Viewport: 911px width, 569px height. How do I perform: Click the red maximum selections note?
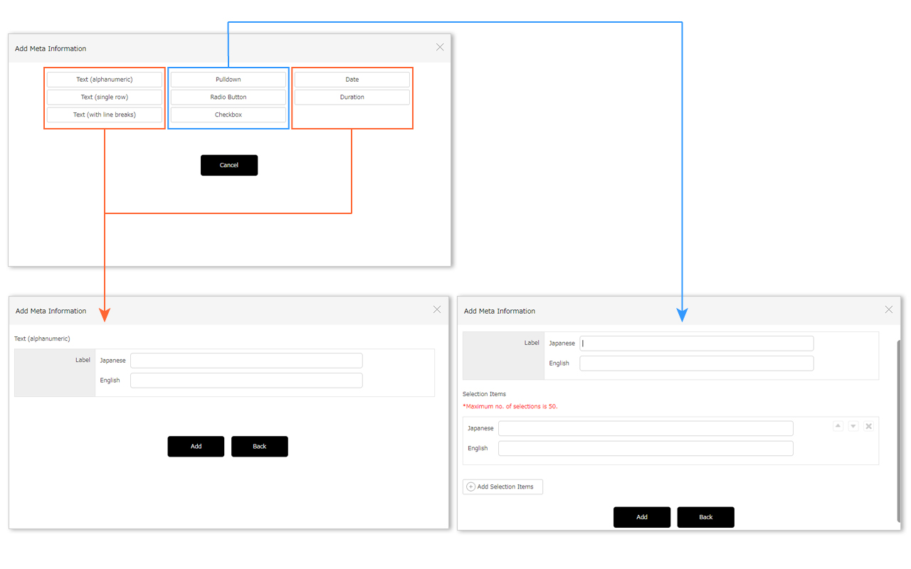point(510,407)
